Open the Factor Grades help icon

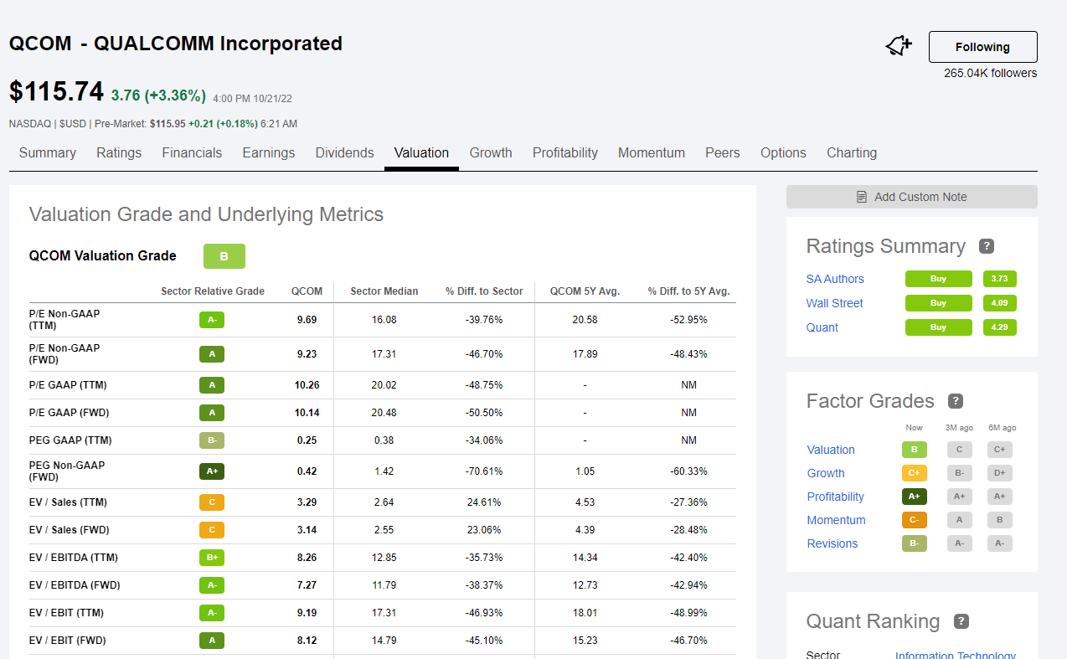tap(956, 401)
